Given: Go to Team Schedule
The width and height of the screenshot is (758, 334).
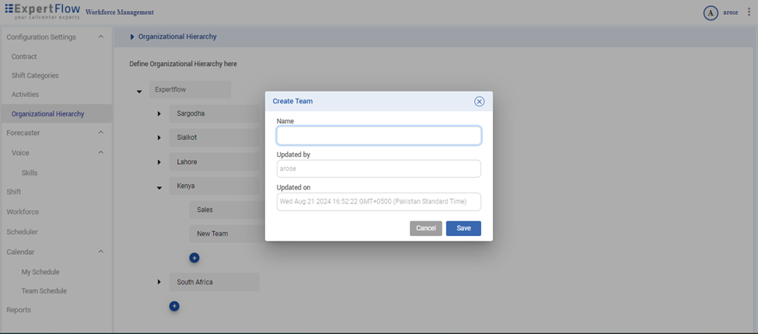Looking at the screenshot, I should [44, 291].
